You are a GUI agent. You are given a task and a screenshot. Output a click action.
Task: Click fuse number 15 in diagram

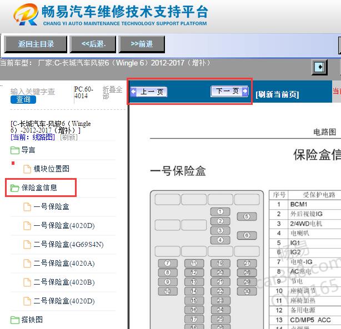[194, 301]
